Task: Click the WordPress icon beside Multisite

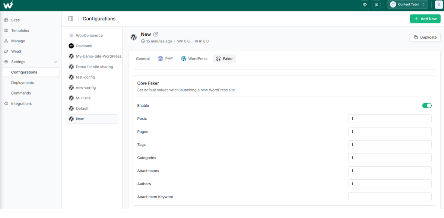Action: pyautogui.click(x=72, y=98)
